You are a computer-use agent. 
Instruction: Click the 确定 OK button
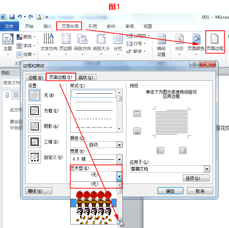[x=170, y=191]
